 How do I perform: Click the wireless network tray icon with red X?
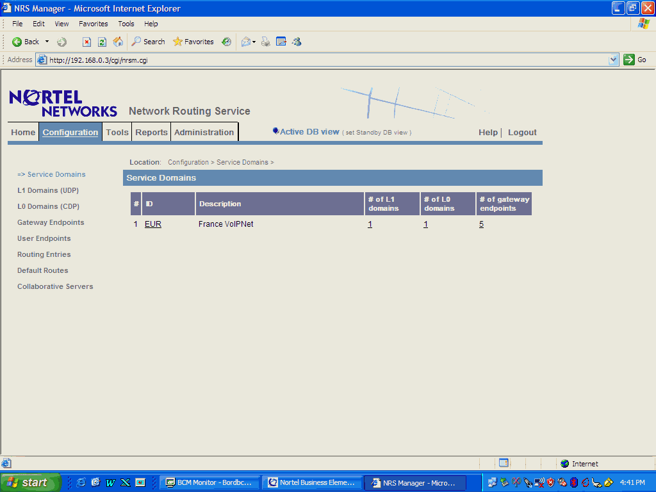click(x=539, y=482)
